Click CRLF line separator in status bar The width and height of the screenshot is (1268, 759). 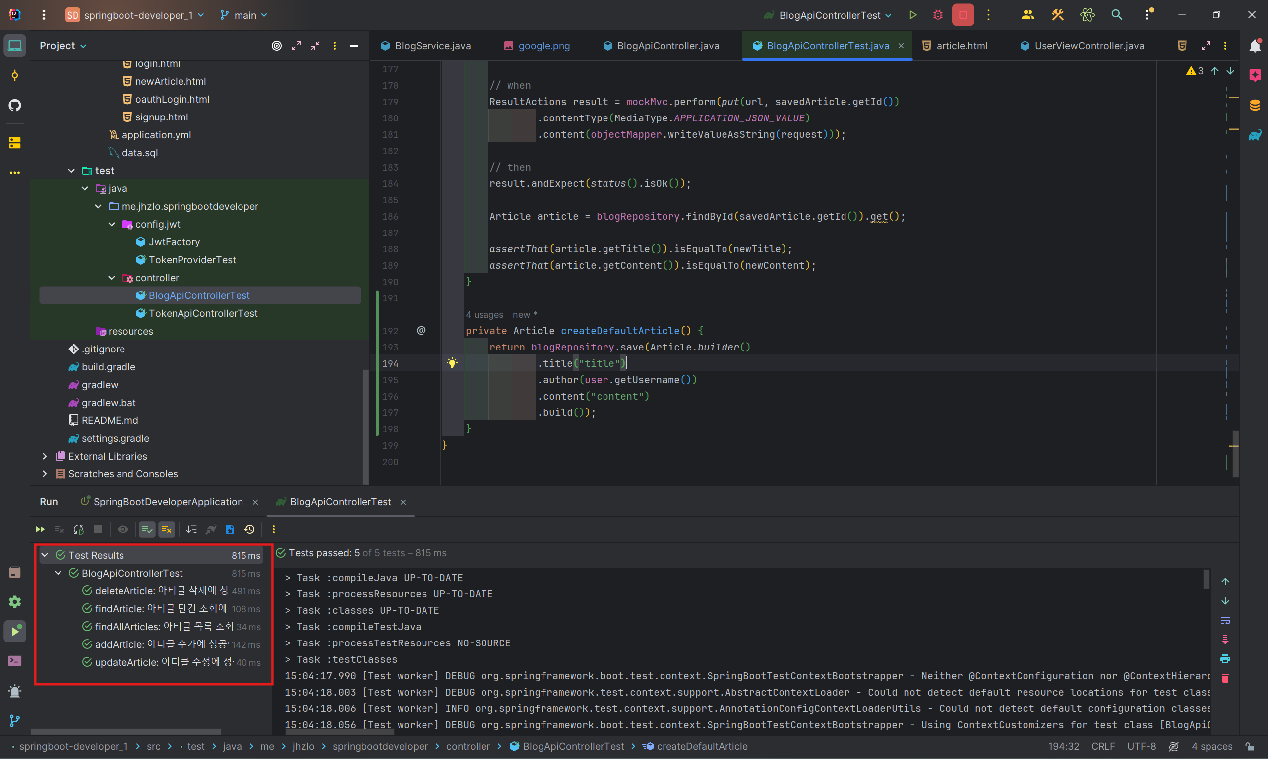1102,746
